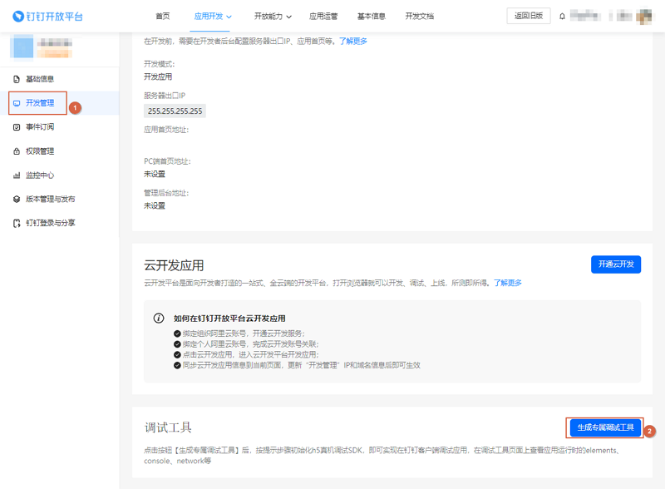Click the user avatar in top right
Screen dimensions: 665x489
tap(644, 17)
